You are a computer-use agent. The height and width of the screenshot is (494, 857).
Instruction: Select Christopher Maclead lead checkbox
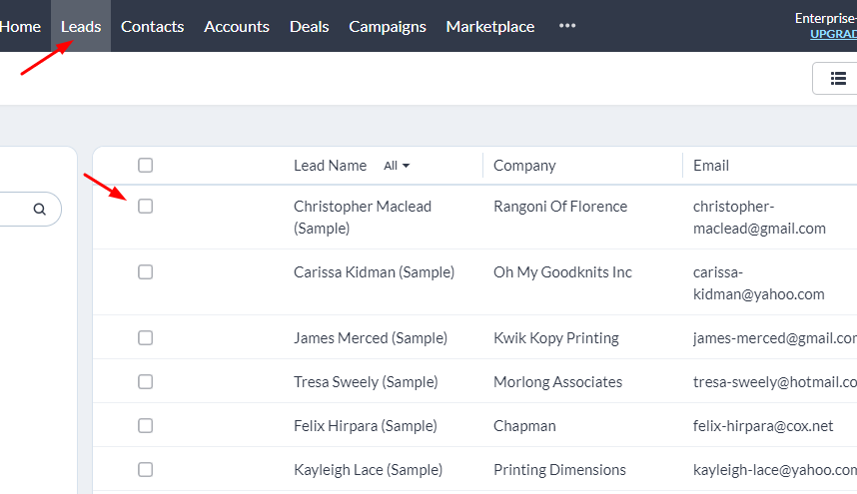coord(146,207)
